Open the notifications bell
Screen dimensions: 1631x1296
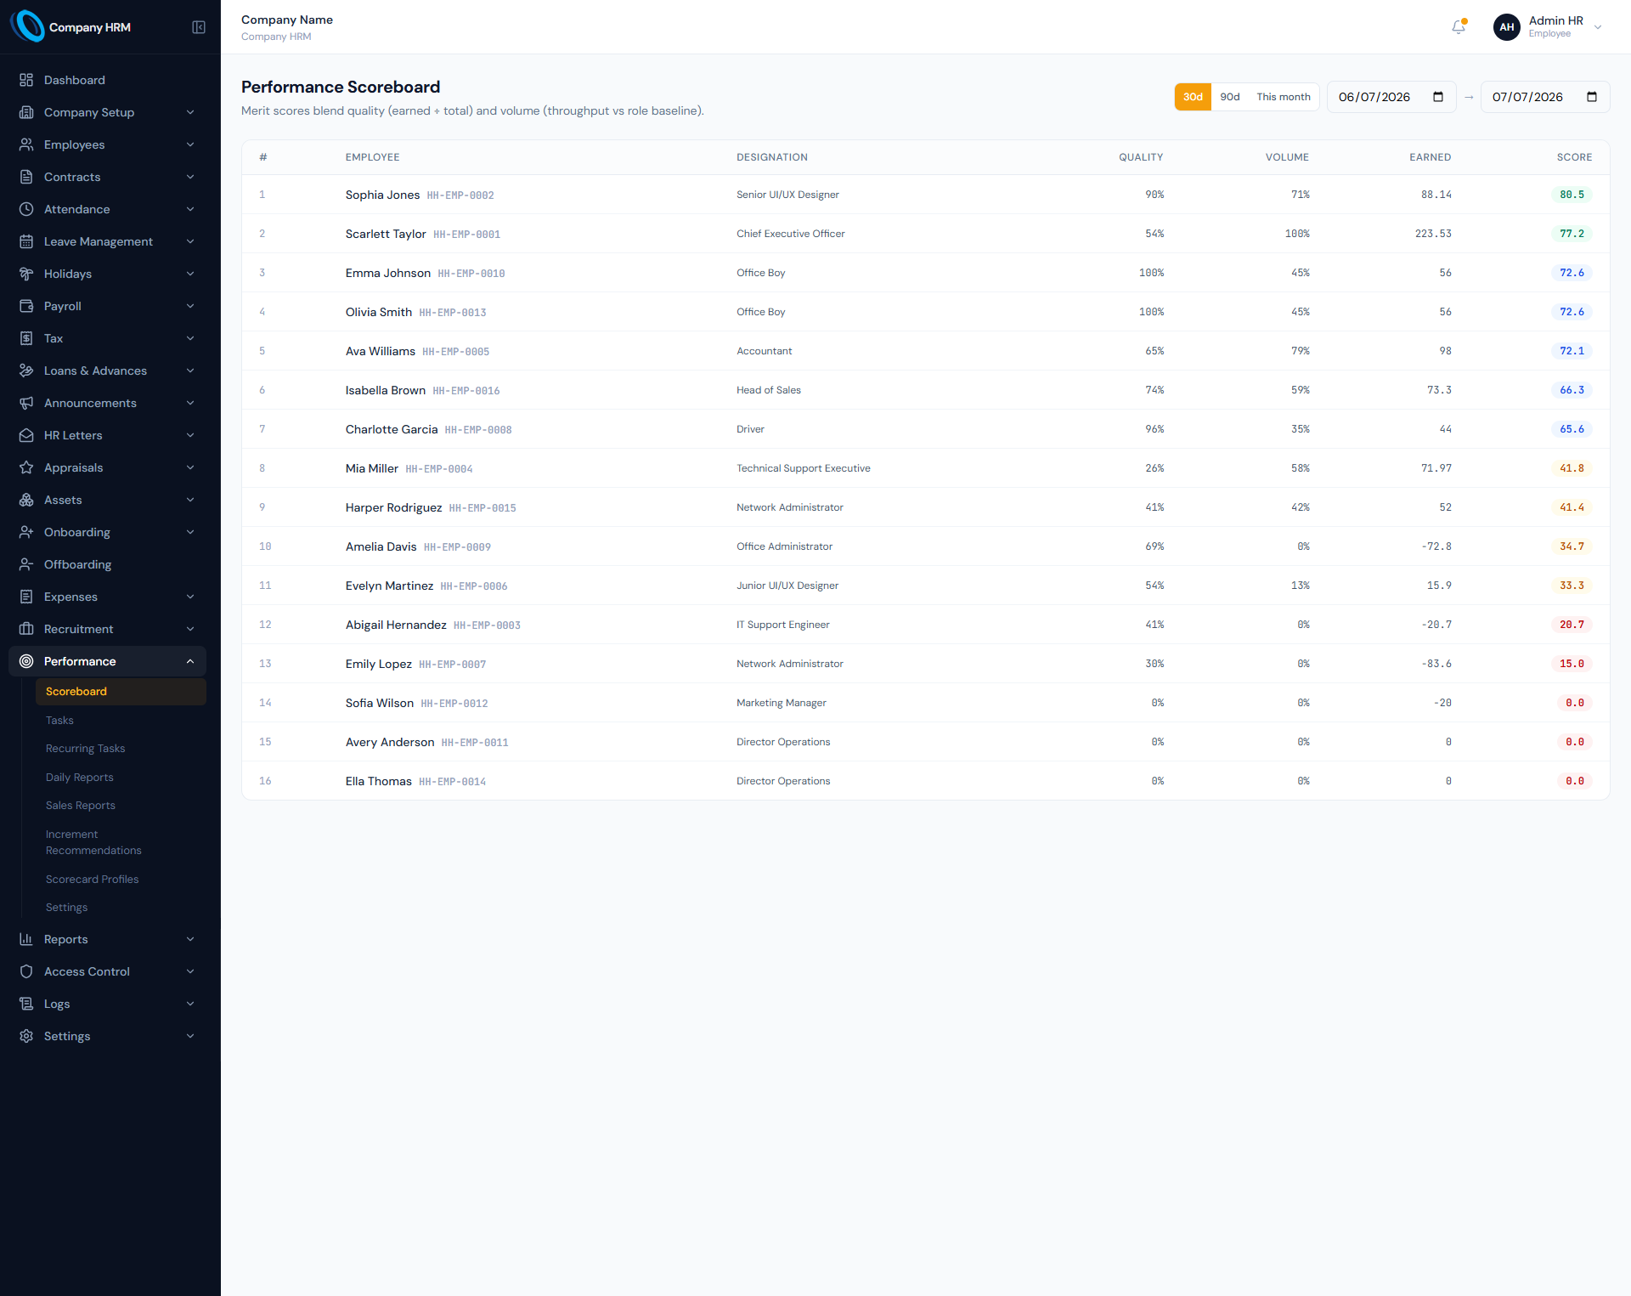(1459, 27)
